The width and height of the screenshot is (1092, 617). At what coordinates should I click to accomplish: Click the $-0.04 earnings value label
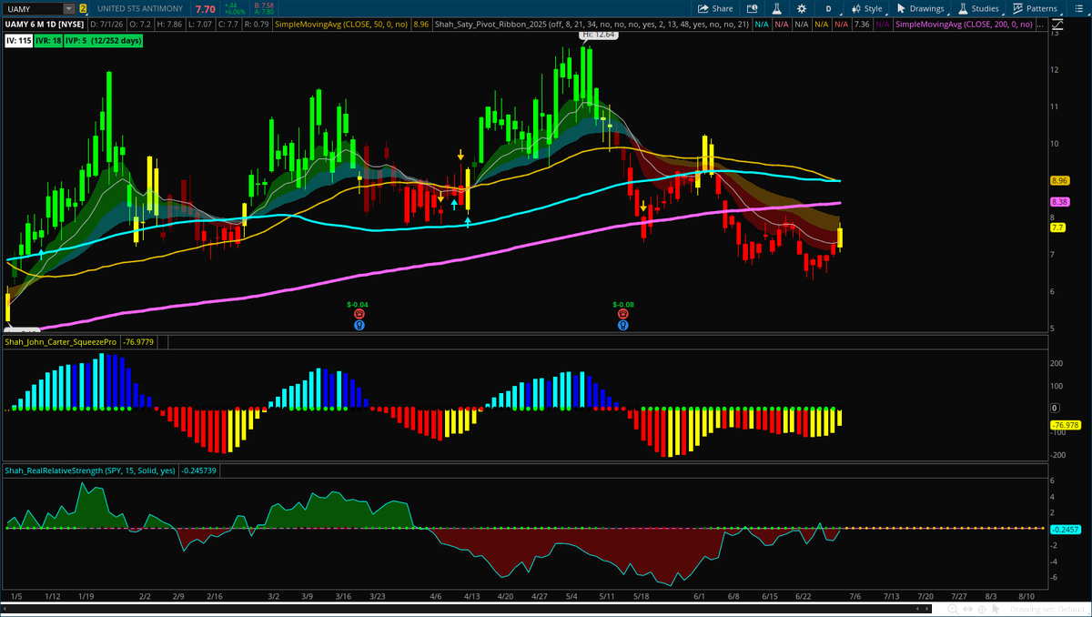click(x=358, y=303)
